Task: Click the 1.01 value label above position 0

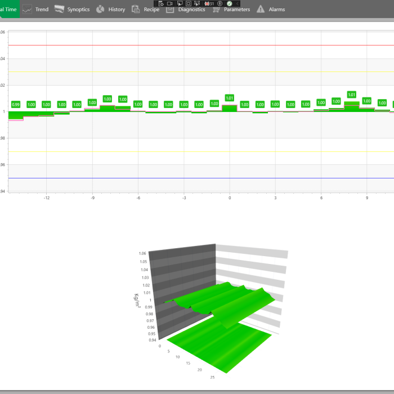Action: pos(229,98)
